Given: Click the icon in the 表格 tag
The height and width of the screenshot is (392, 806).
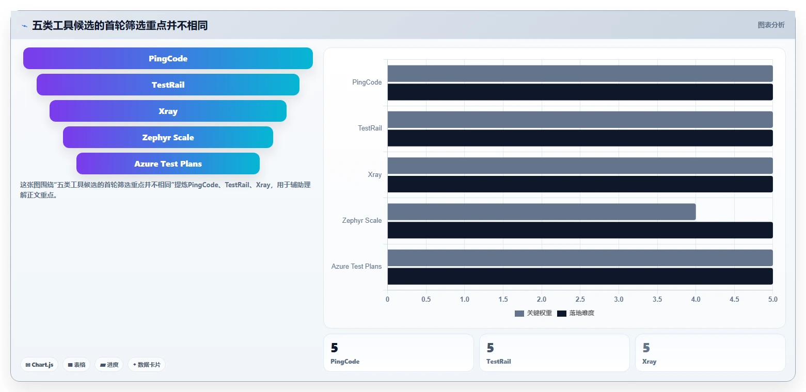Looking at the screenshot, I should point(70,365).
